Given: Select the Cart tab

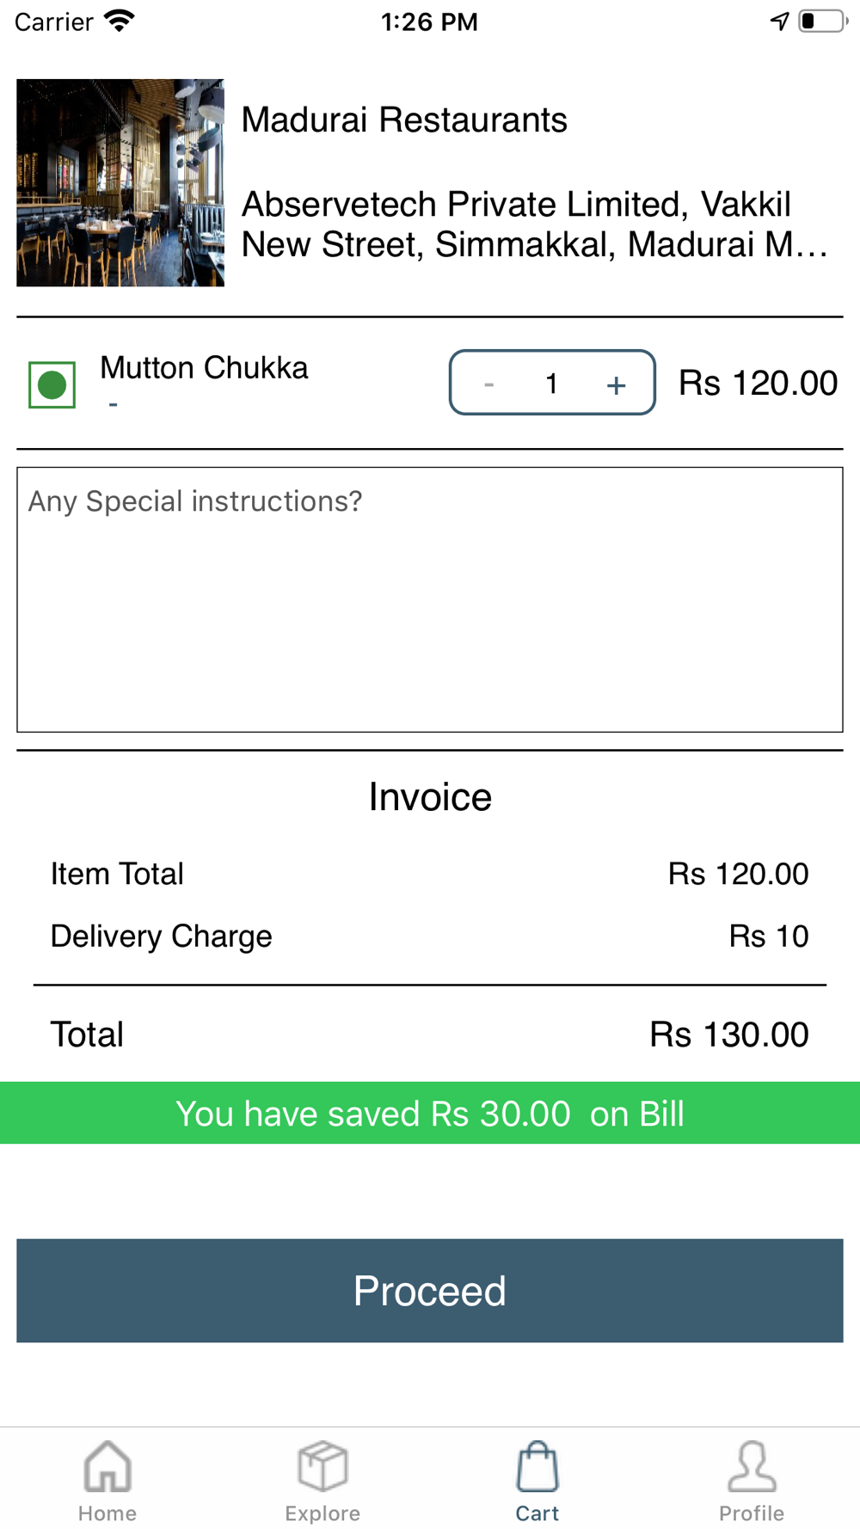Looking at the screenshot, I should [537, 1480].
